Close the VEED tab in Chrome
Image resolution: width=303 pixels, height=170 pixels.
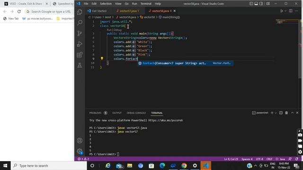[x=47, y=4]
